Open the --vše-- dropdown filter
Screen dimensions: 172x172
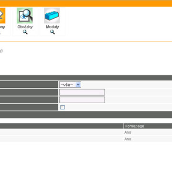point(70,85)
